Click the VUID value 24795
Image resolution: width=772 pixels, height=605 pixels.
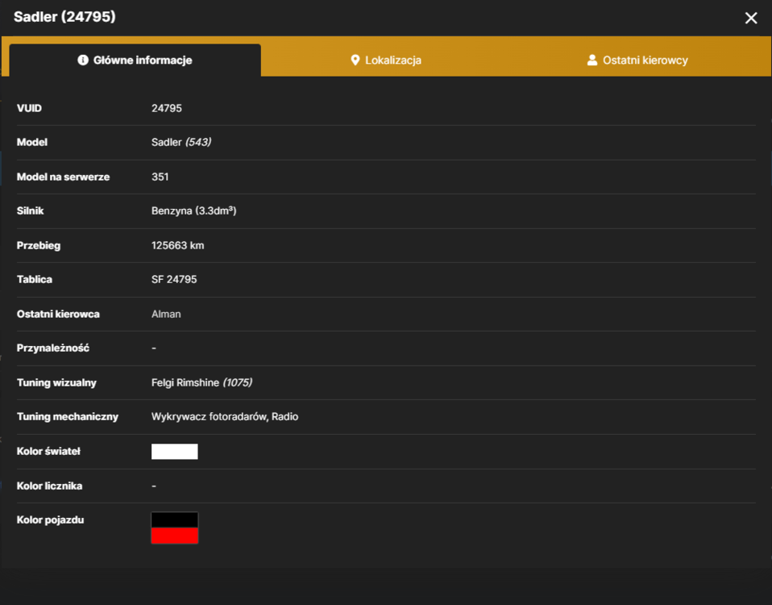tap(167, 108)
